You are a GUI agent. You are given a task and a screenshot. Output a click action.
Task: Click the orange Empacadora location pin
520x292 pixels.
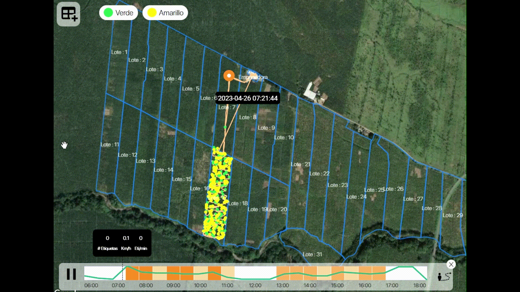[229, 76]
